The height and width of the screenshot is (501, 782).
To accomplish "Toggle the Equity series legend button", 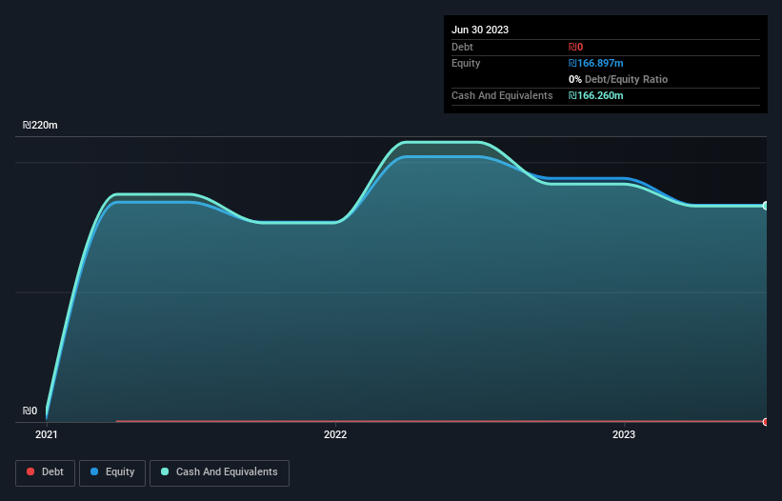I will pos(112,472).
